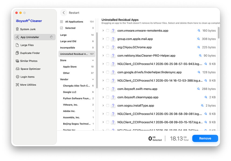The width and height of the screenshot is (231, 161).
Task: Select the Large and Old category
Action: (x=77, y=41)
